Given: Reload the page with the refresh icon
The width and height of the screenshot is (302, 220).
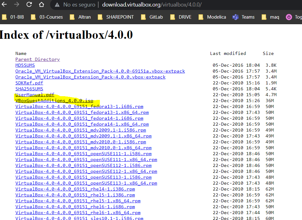Looking at the screenshot, I should [29, 4].
